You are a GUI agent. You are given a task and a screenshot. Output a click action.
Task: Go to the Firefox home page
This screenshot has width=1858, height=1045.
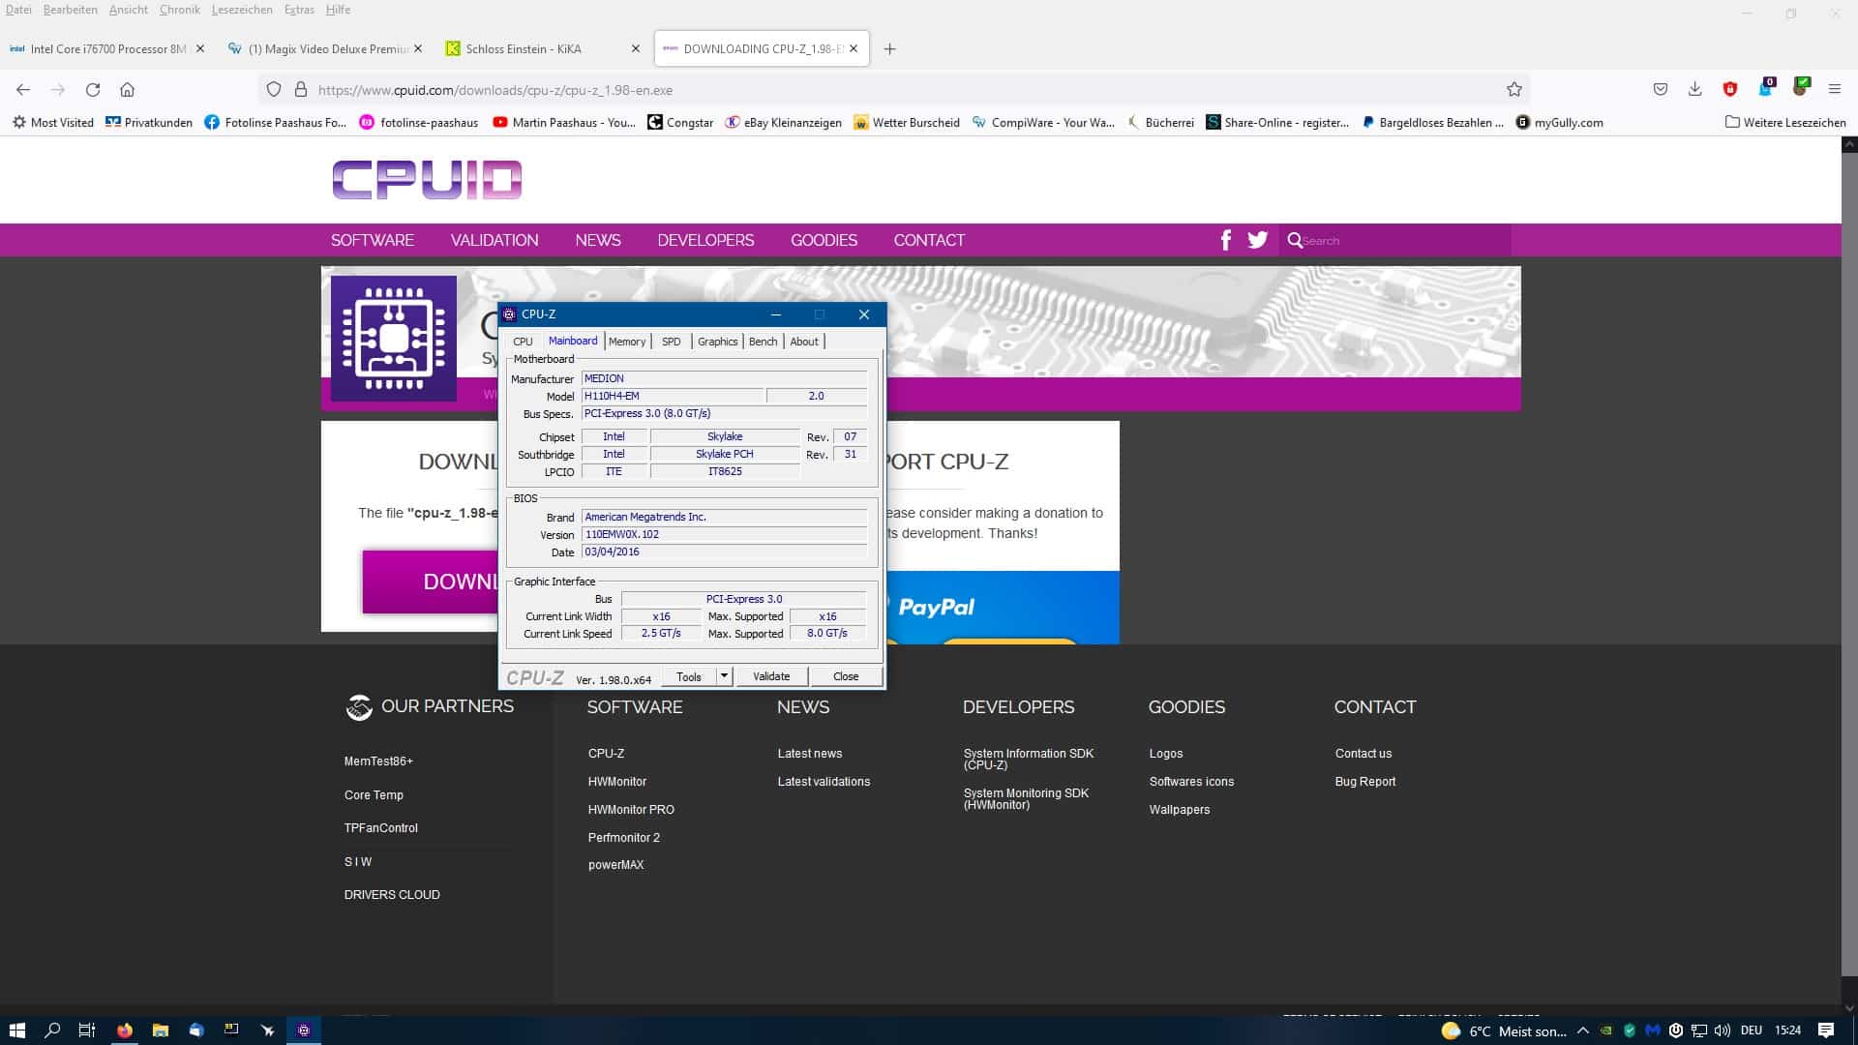click(x=127, y=89)
